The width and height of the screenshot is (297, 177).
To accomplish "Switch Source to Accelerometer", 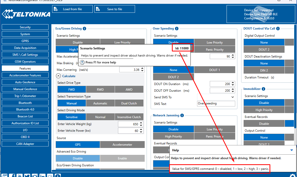I will [122, 145].
